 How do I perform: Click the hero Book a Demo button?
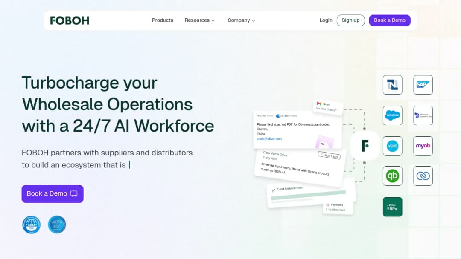point(53,194)
